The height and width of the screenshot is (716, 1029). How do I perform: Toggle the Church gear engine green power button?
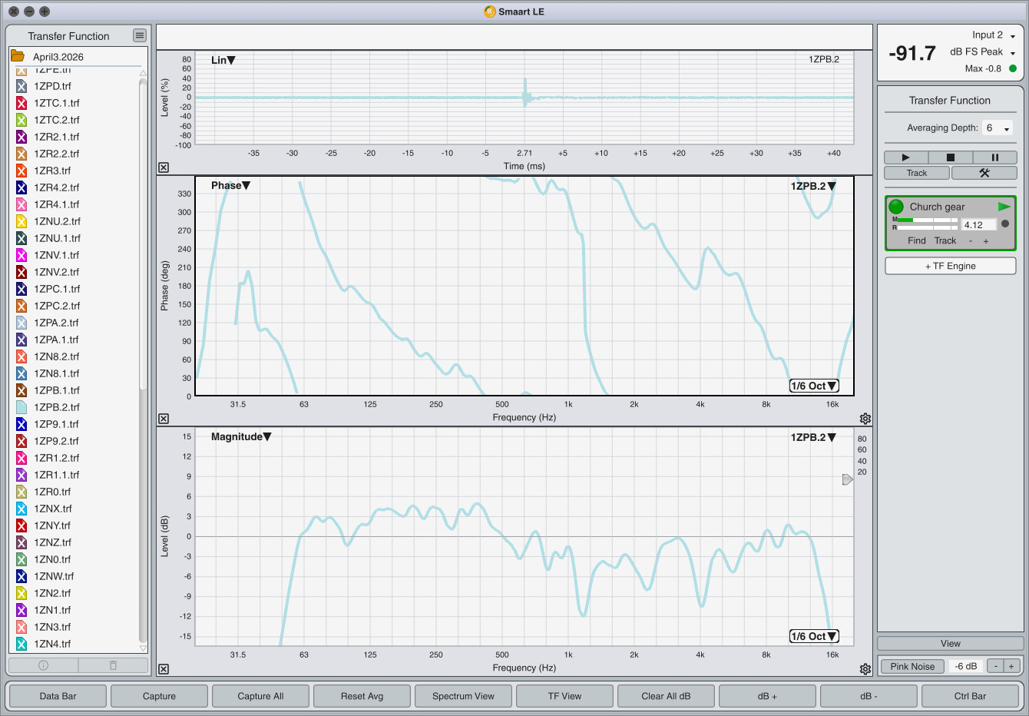click(x=896, y=207)
